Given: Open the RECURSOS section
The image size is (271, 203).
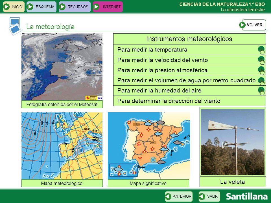Looking at the screenshot, I should pos(75,7).
